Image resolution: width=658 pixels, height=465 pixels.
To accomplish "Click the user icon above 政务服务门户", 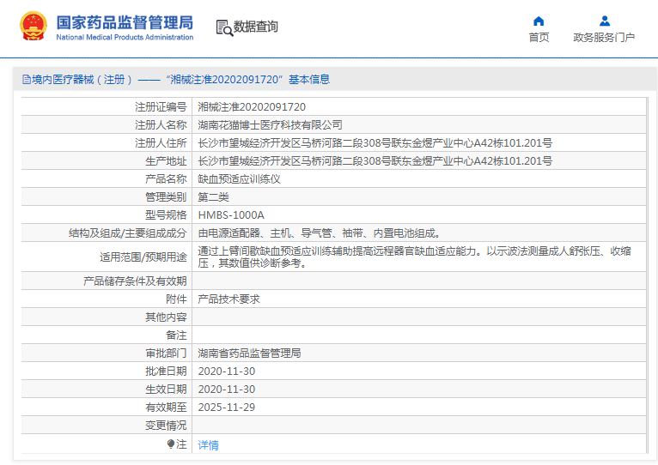I will [604, 21].
